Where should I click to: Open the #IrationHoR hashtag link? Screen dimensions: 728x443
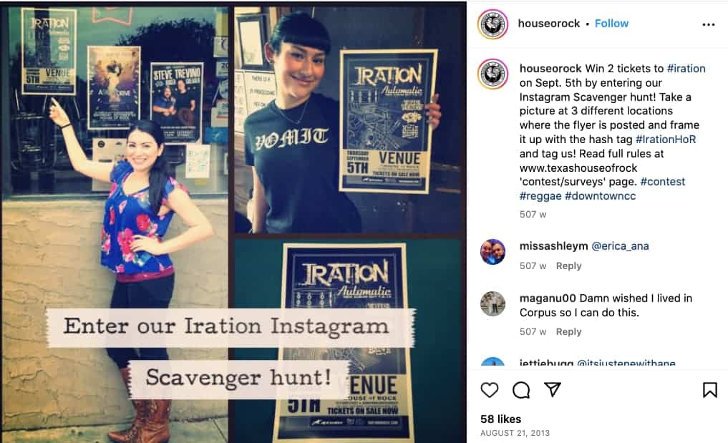click(665, 140)
